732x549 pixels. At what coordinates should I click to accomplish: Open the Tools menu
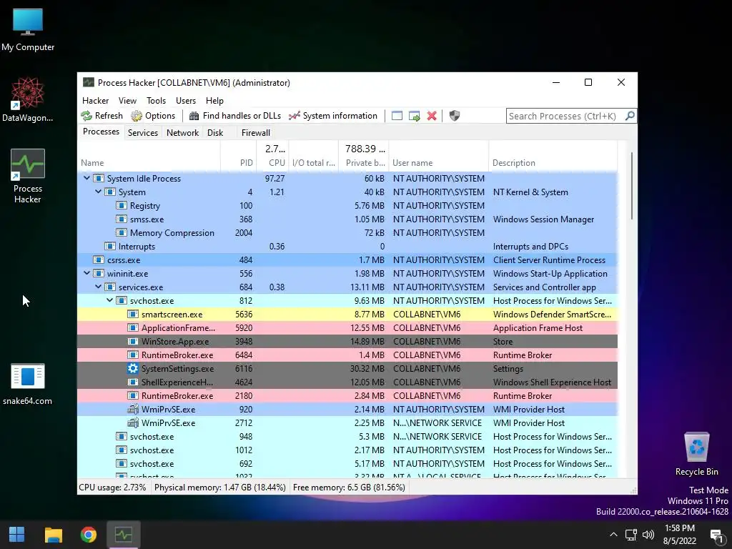(x=156, y=100)
